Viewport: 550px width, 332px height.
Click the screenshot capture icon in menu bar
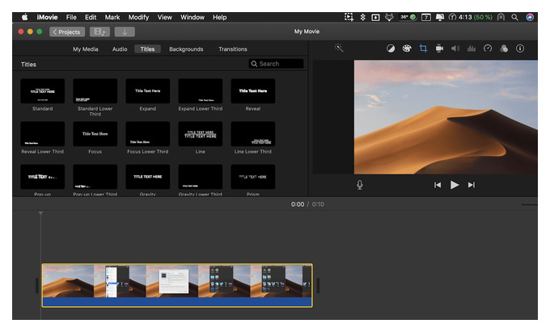click(x=349, y=17)
